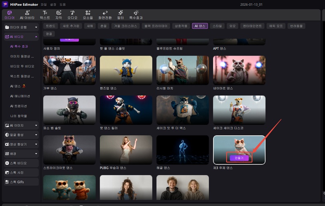The image size is (325, 206).
Task: Open the 특수효과 (Special Effects) panel
Action: [x=135, y=15]
